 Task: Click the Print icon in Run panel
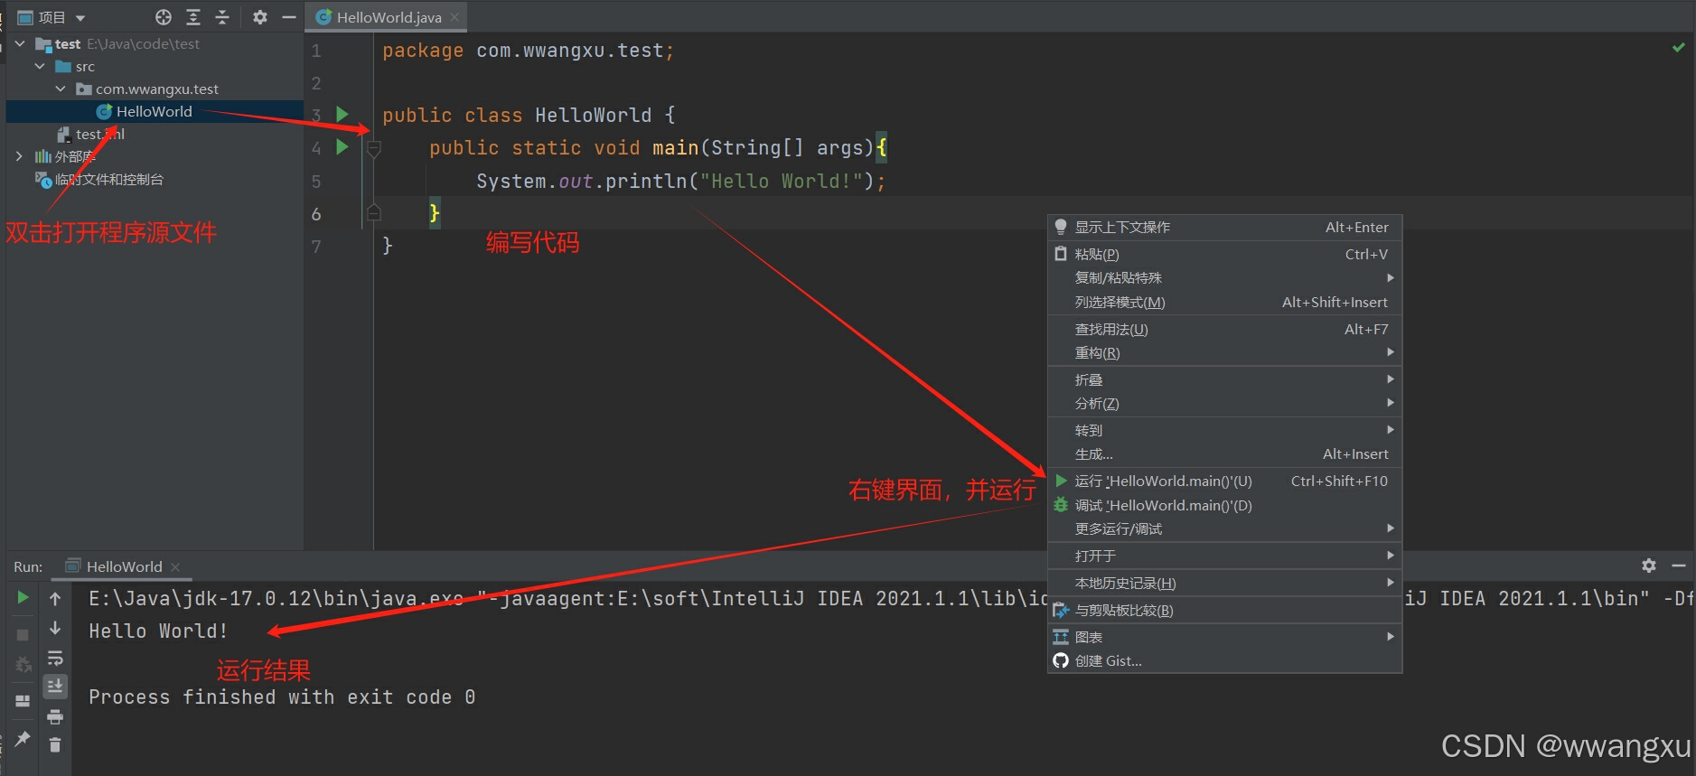[x=55, y=716]
